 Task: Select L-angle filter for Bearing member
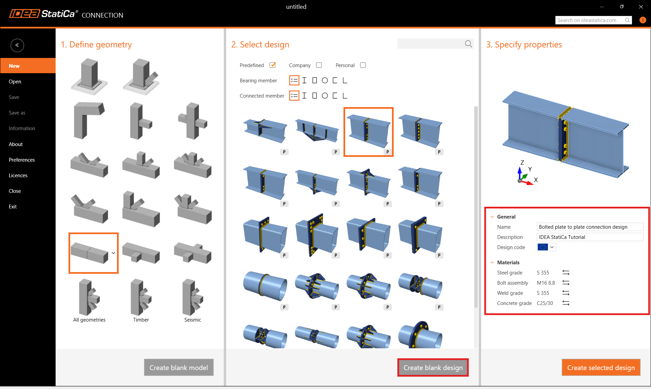345,80
